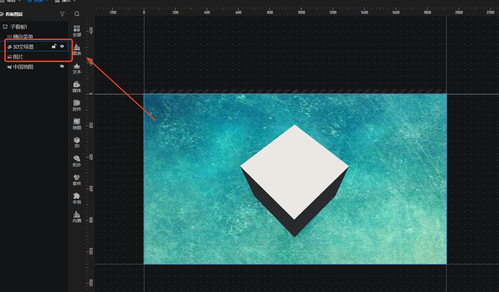Expand the 项目 project dropdown menu
499x292 pixels.
point(13,1)
